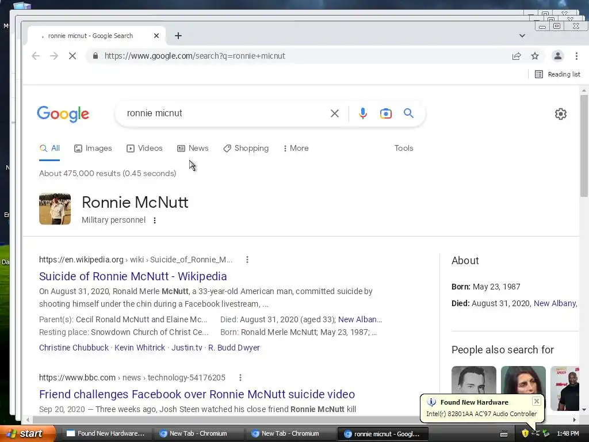Screen dimensions: 589x442
Task: Click the People also search for heading
Action: click(503, 350)
